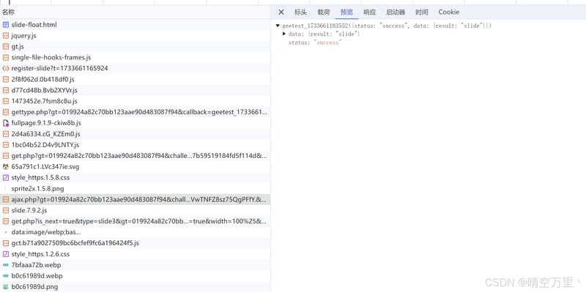Expand the data: {result: "slide"} node
The image size is (586, 292).
(x=284, y=34)
